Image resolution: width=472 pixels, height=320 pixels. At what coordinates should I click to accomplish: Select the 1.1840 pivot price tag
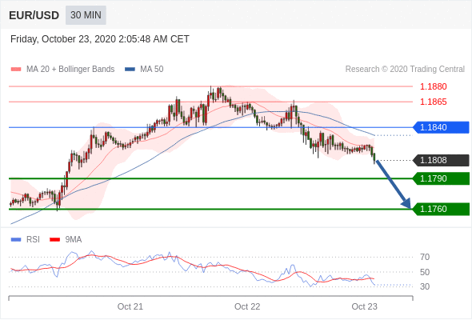[441, 127]
